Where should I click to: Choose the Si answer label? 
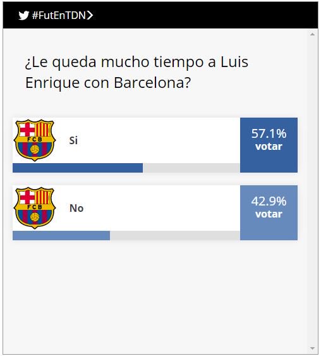73,140
